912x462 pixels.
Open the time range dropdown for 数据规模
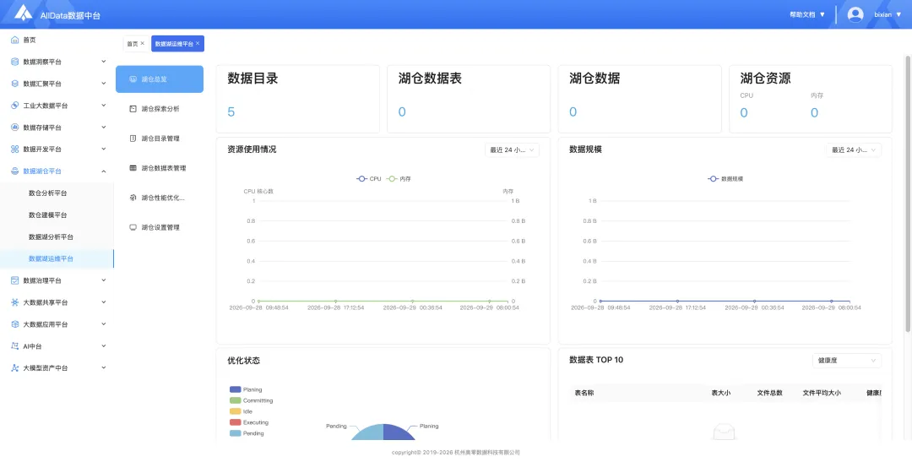coord(854,149)
